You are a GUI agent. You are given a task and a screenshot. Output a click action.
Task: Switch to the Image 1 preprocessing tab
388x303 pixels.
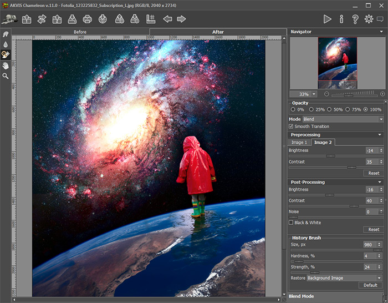tap(299, 143)
